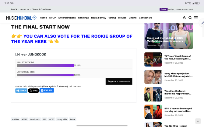204x127 pixels.
Task: Click the Music Mundial logo
Action: coord(21,18)
